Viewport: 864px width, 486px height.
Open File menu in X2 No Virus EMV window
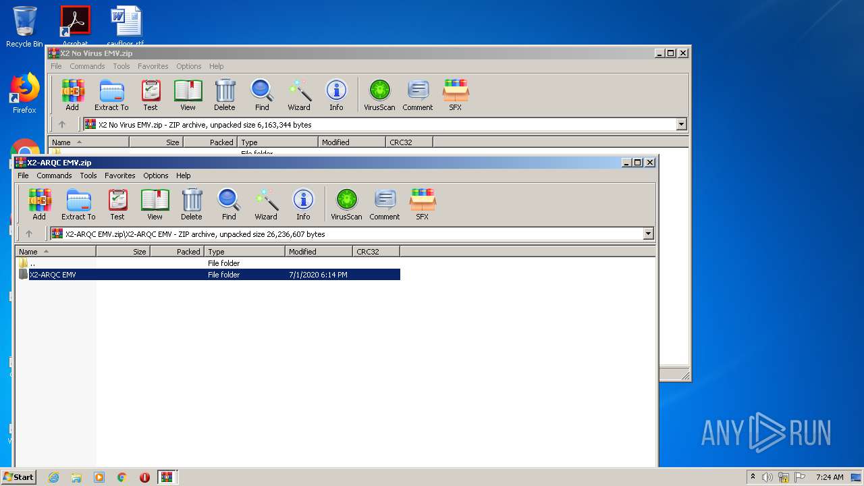pos(56,66)
